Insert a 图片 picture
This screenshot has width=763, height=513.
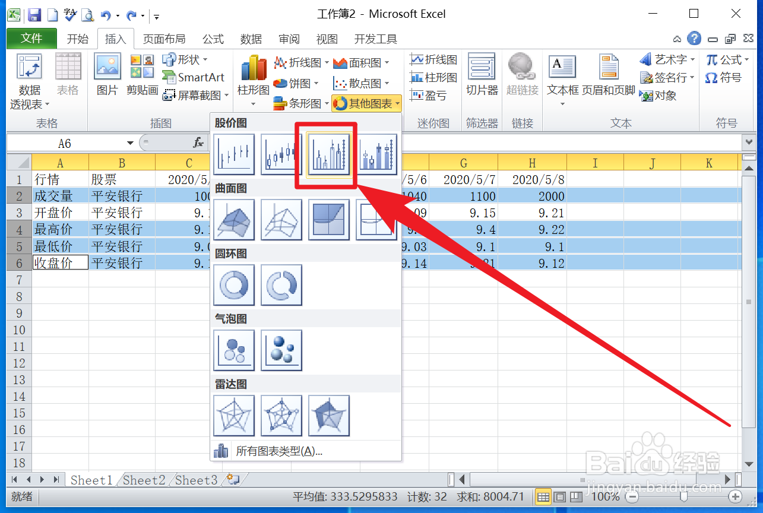click(107, 76)
